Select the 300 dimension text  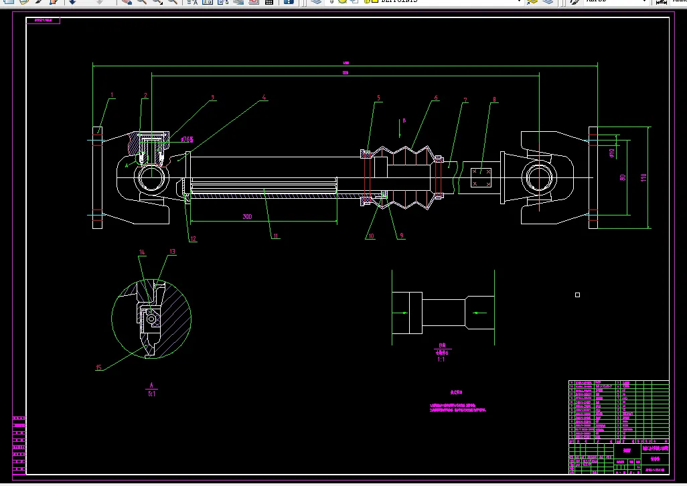tap(247, 217)
